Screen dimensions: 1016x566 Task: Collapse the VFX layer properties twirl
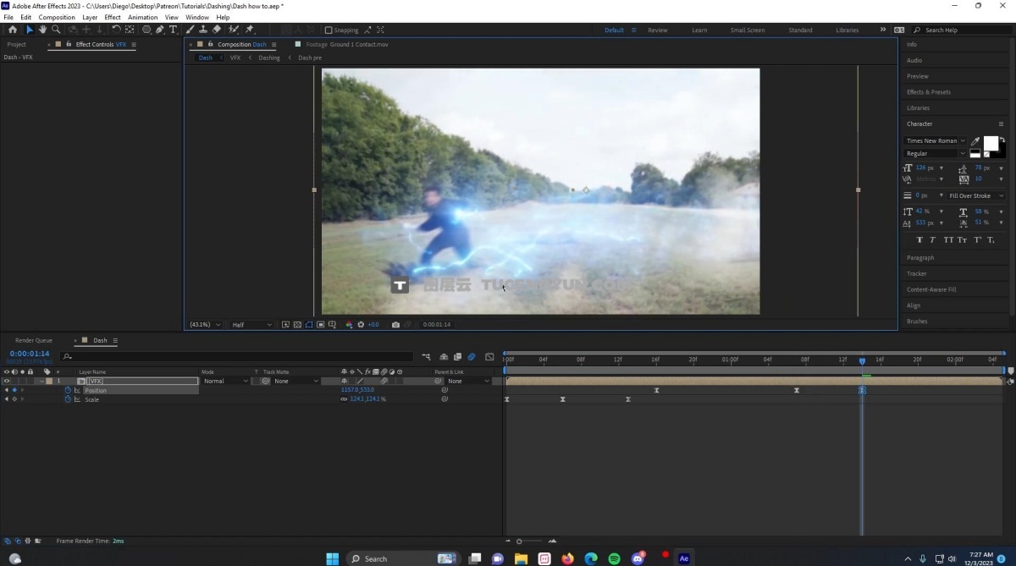(x=41, y=381)
